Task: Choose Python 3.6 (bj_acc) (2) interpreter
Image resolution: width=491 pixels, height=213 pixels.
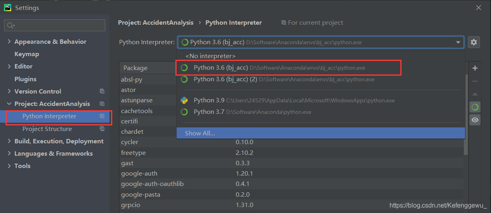Action: pos(321,79)
